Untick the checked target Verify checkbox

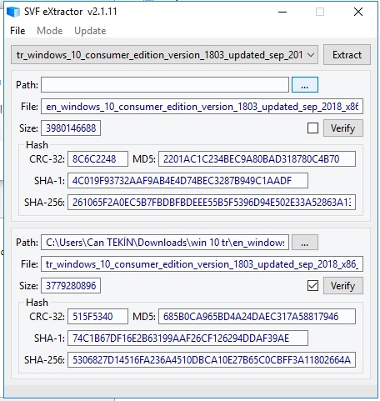pos(312,286)
